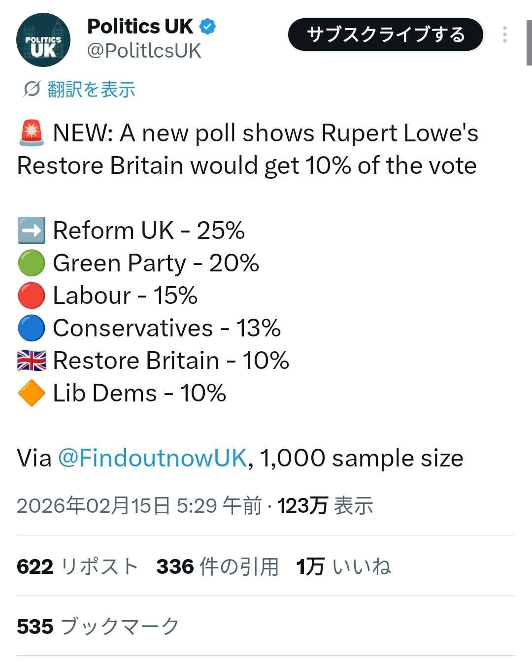The width and height of the screenshot is (532, 663).
Task: Click the red circle beside Labour
Action: point(32,296)
